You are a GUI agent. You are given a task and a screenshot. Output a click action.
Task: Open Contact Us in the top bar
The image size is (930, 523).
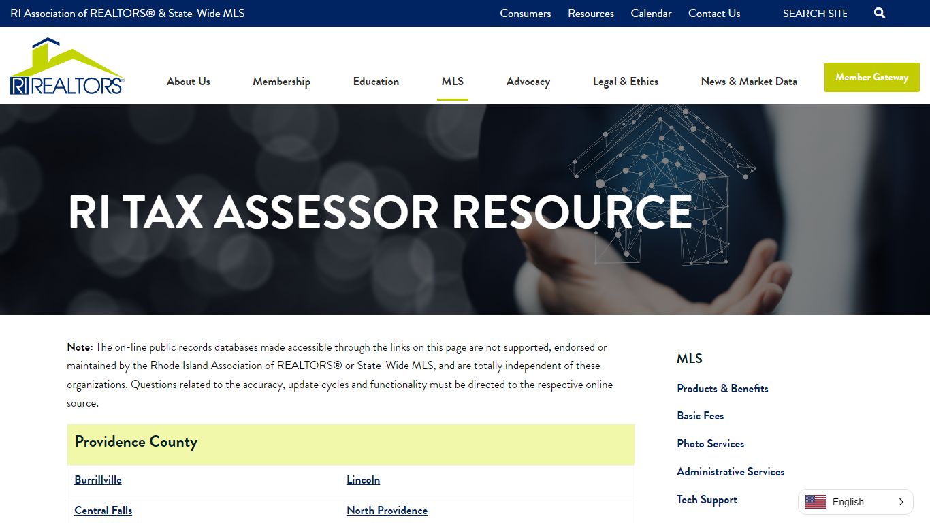pos(714,13)
